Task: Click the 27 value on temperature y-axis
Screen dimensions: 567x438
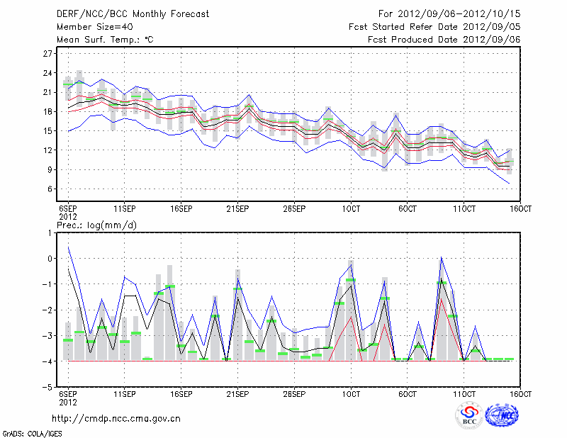Action: 48,54
